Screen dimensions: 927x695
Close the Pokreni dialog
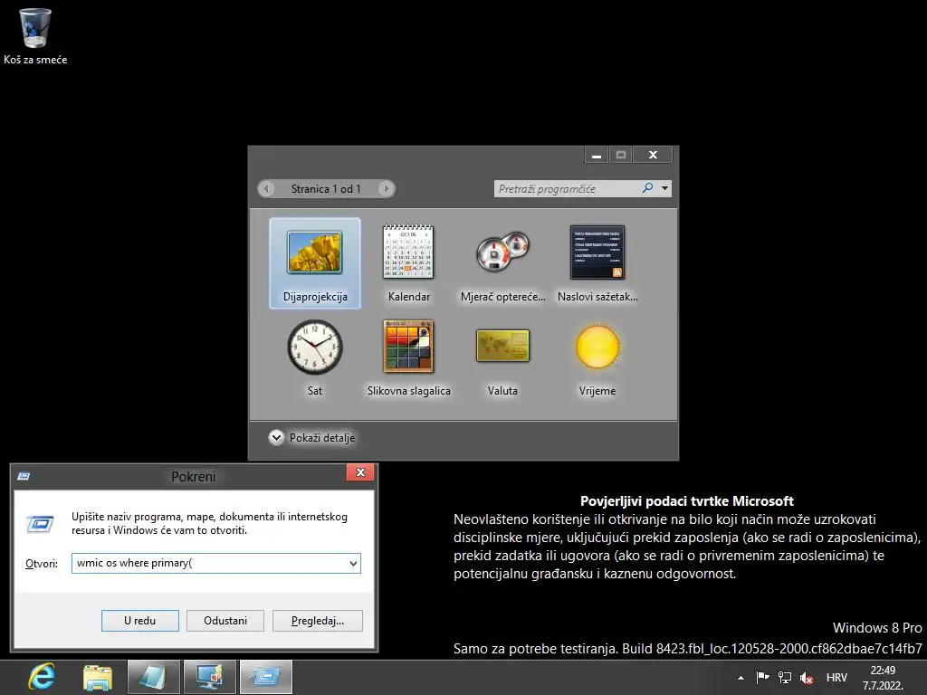point(360,472)
